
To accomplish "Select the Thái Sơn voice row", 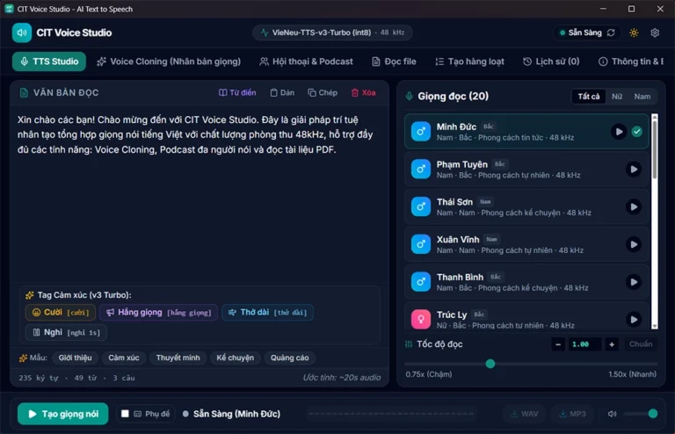I will point(526,206).
